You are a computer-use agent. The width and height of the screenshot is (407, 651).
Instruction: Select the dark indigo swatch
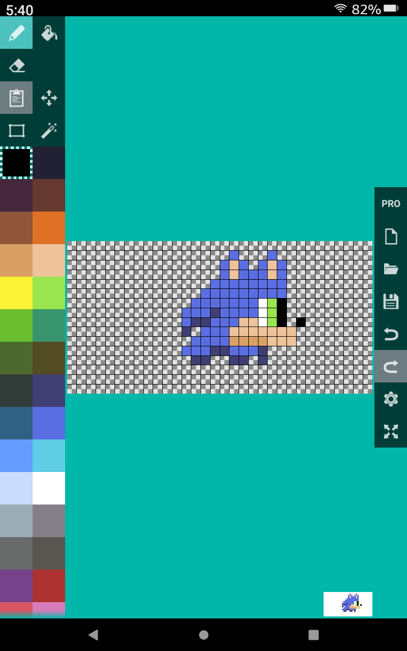click(x=49, y=391)
